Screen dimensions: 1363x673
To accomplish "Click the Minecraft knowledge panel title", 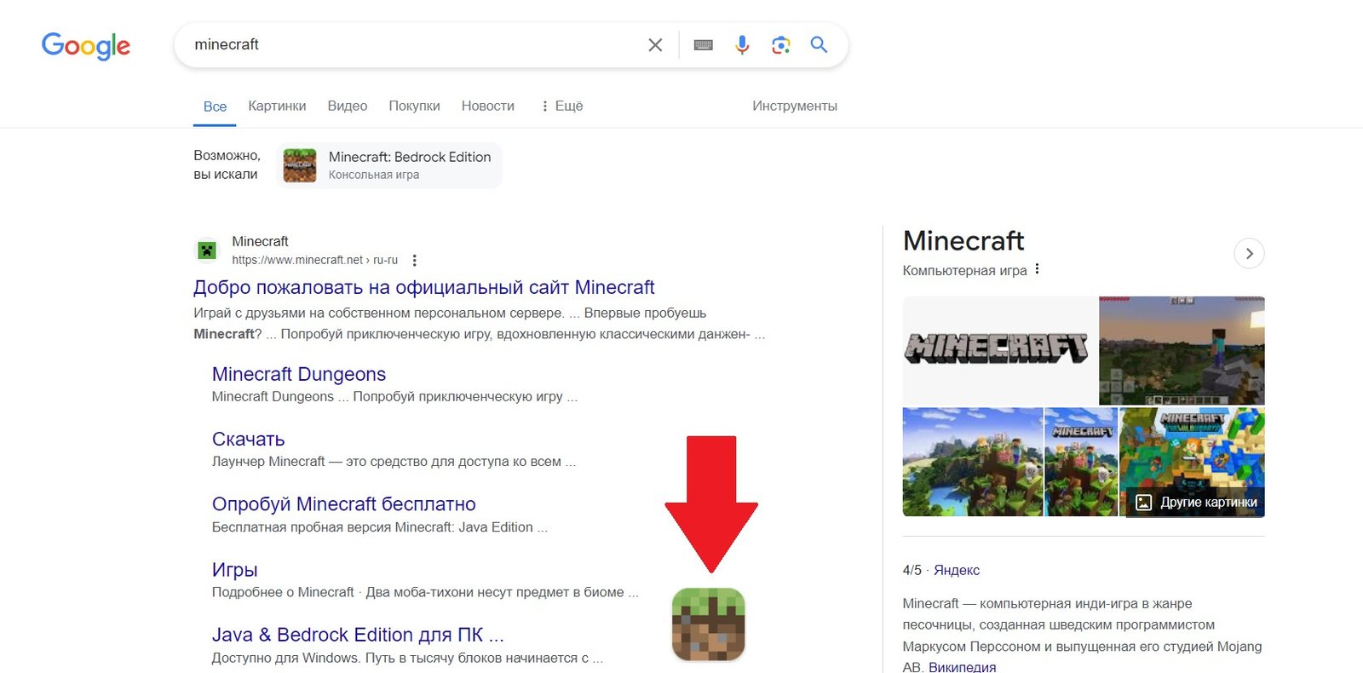I will pyautogui.click(x=963, y=241).
